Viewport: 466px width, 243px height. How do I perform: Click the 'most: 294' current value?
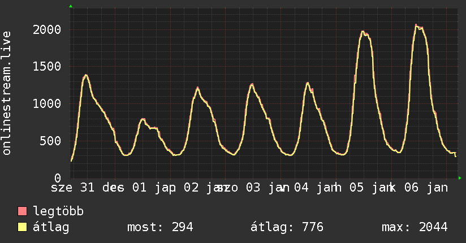tap(160, 227)
